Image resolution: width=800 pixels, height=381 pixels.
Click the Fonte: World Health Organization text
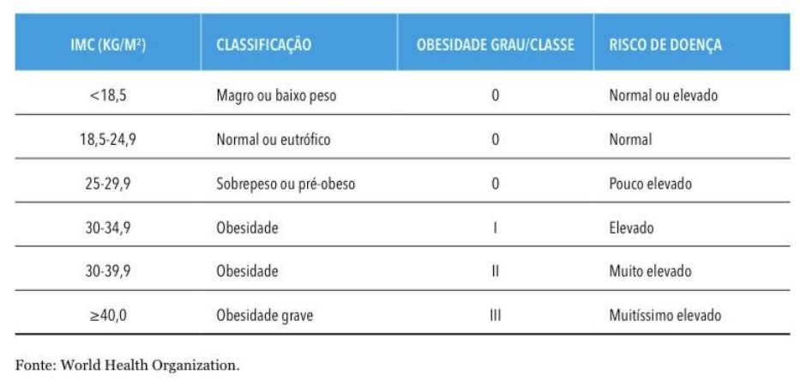[127, 366]
